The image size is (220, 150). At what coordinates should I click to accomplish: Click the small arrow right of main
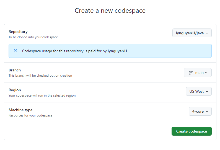click(x=206, y=73)
